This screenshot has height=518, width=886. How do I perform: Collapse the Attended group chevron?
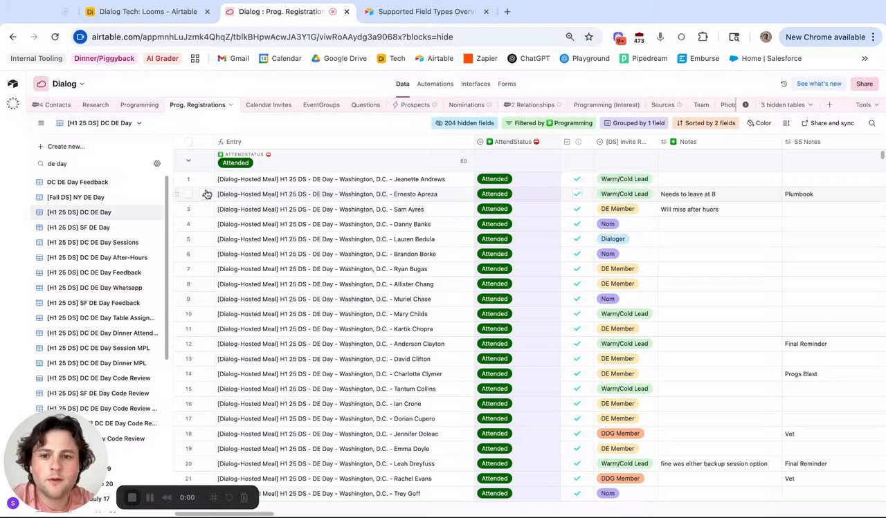point(188,160)
